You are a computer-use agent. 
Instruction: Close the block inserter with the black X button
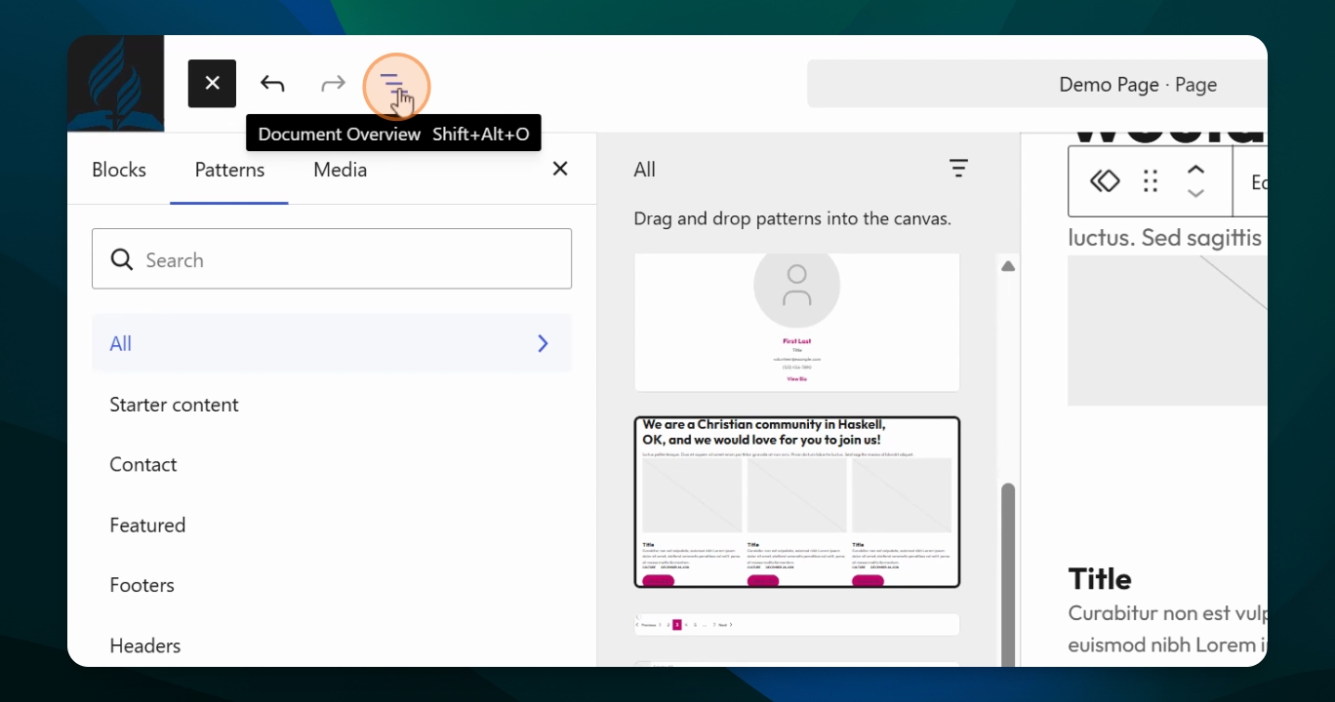(212, 84)
